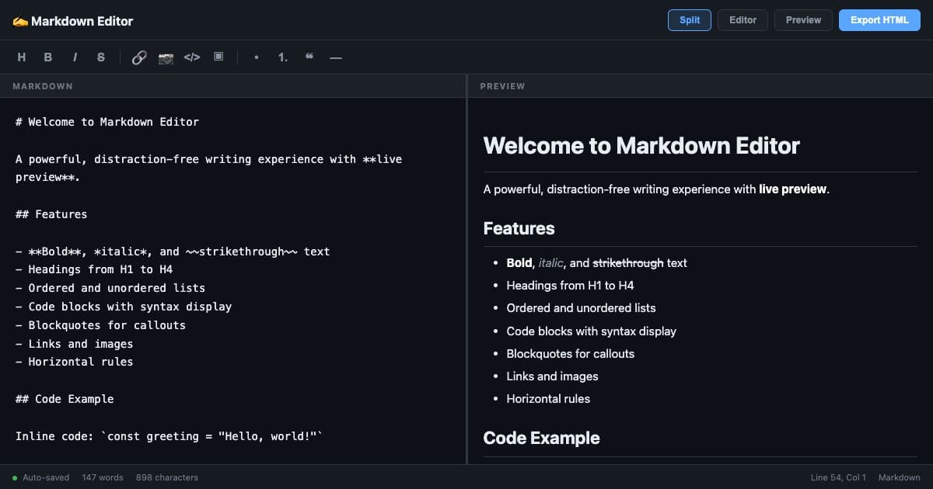The width and height of the screenshot is (933, 489).
Task: Insert inline code with the </> icon
Action: click(x=192, y=57)
